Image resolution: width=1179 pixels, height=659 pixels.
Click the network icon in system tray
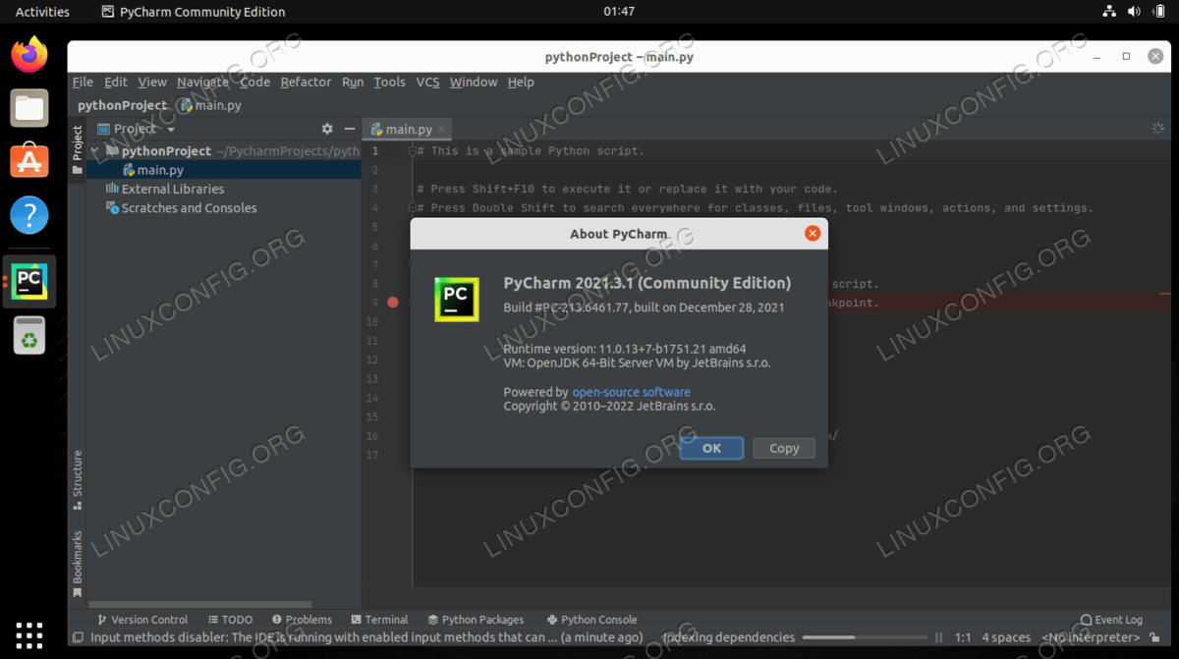point(1109,12)
